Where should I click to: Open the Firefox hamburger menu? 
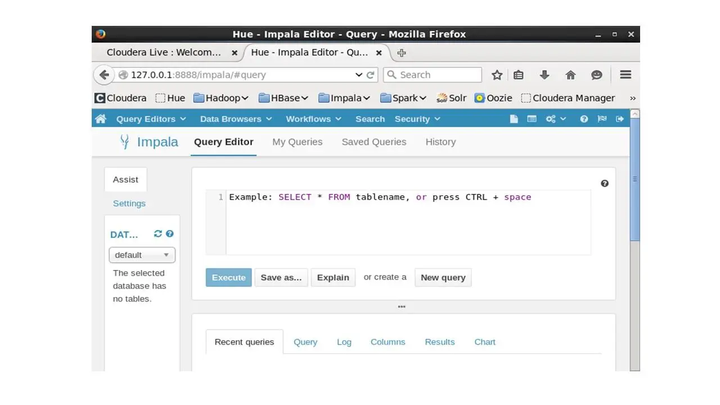tap(625, 75)
